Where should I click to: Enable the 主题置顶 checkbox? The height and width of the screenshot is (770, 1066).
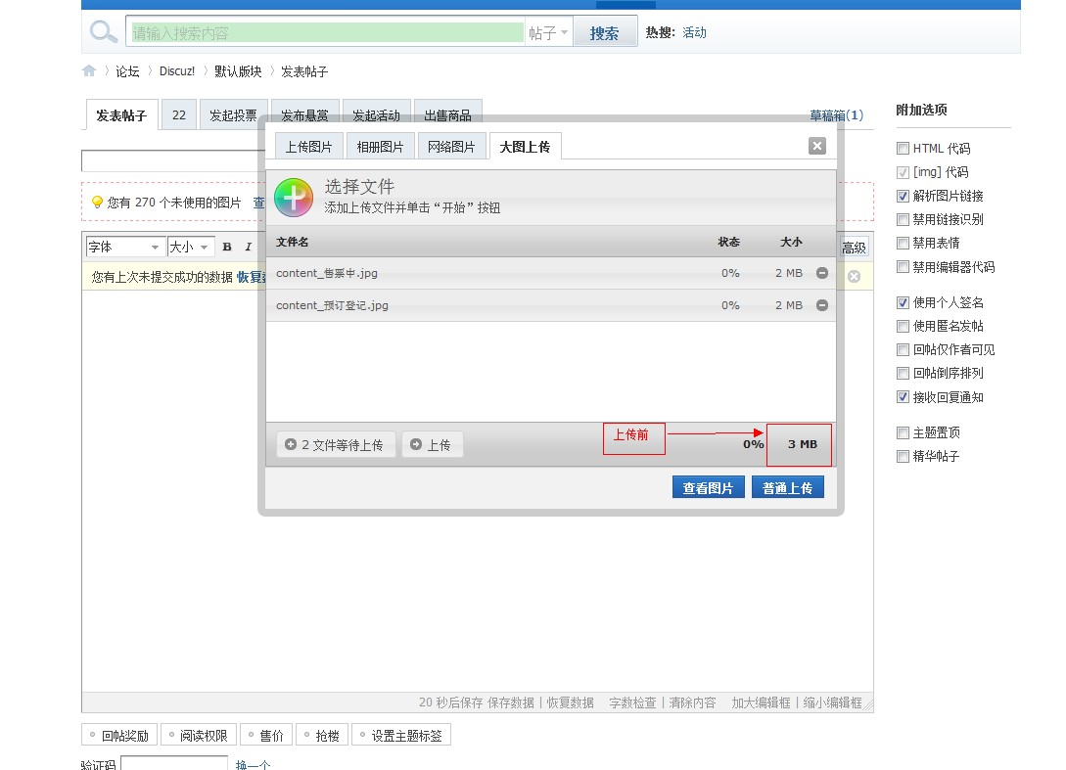pyautogui.click(x=903, y=432)
